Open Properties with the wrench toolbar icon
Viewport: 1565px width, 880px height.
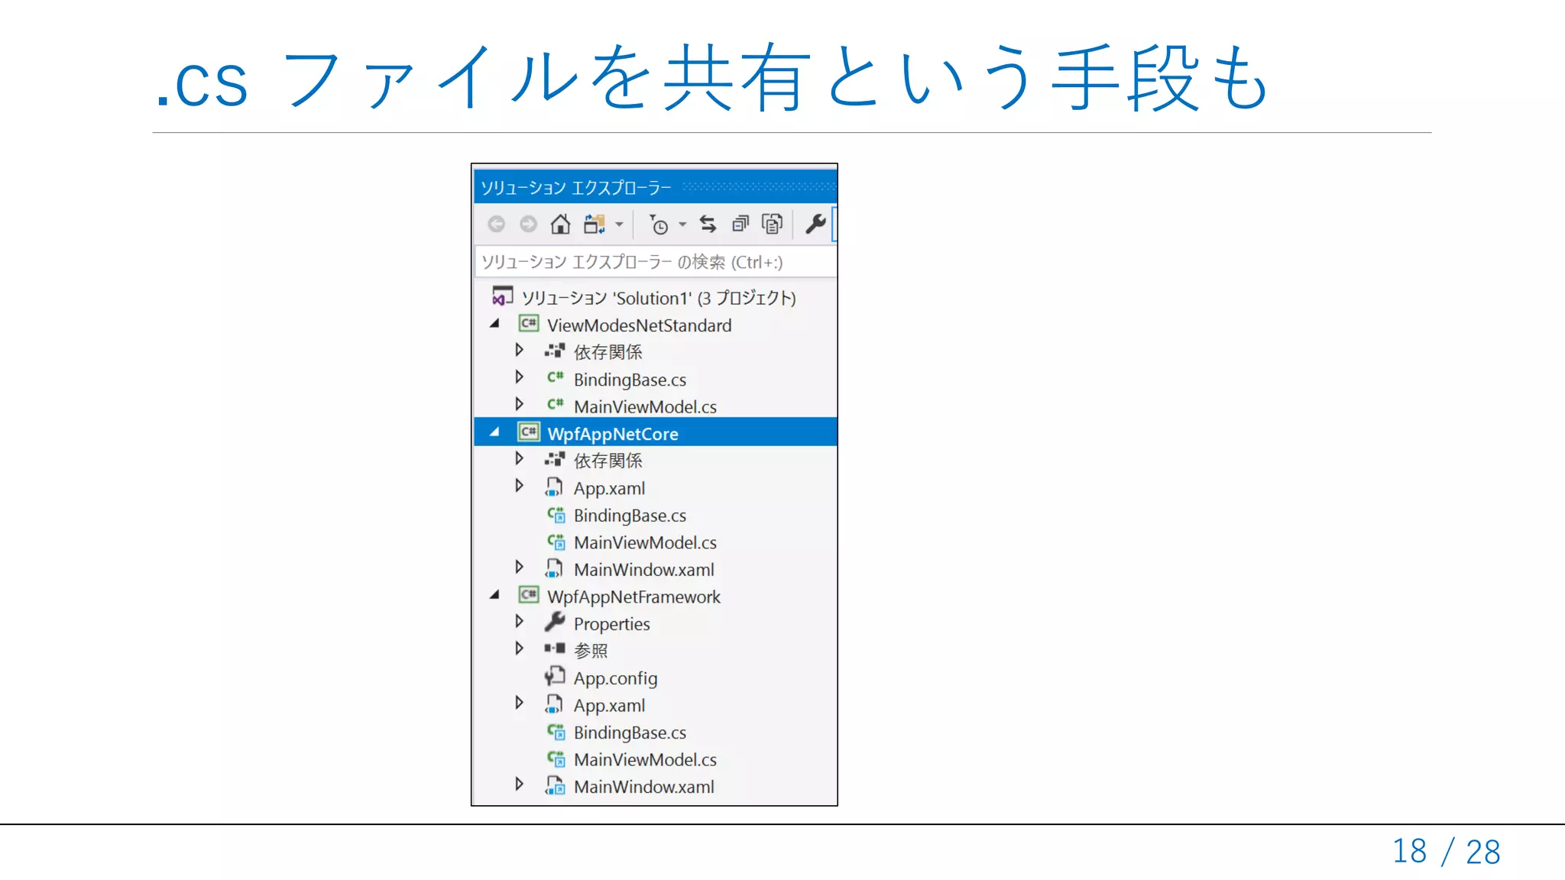coord(815,224)
